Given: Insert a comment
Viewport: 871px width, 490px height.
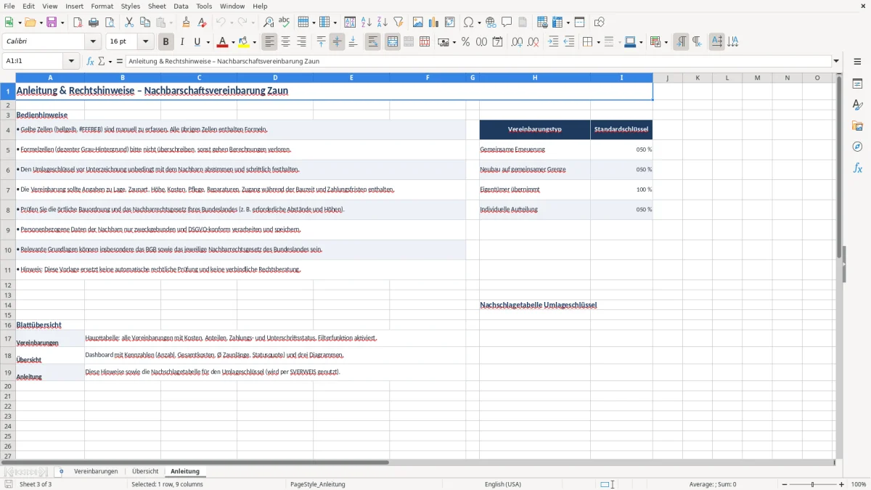Looking at the screenshot, I should [507, 23].
